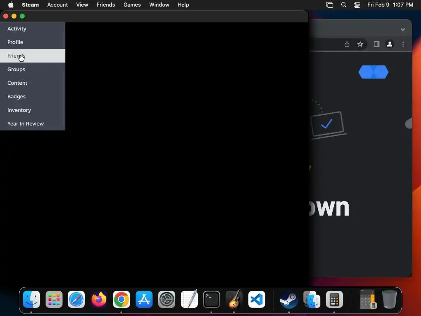
Task: Open the Window menu in menu bar
Action: tap(159, 5)
